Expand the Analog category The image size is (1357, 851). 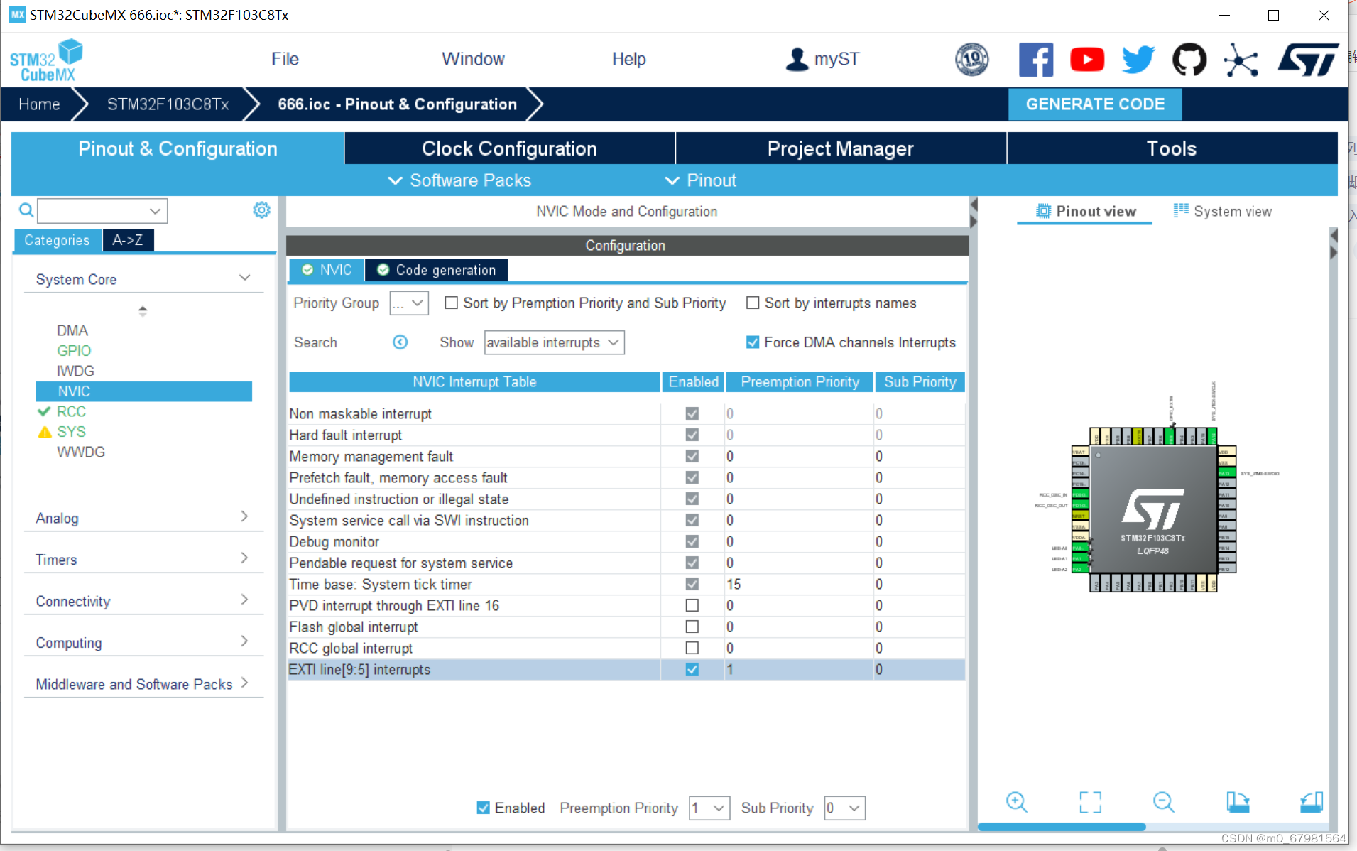pos(244,516)
